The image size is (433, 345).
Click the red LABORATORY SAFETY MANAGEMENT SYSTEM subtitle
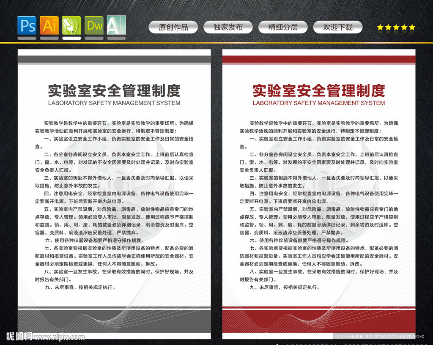point(319,103)
